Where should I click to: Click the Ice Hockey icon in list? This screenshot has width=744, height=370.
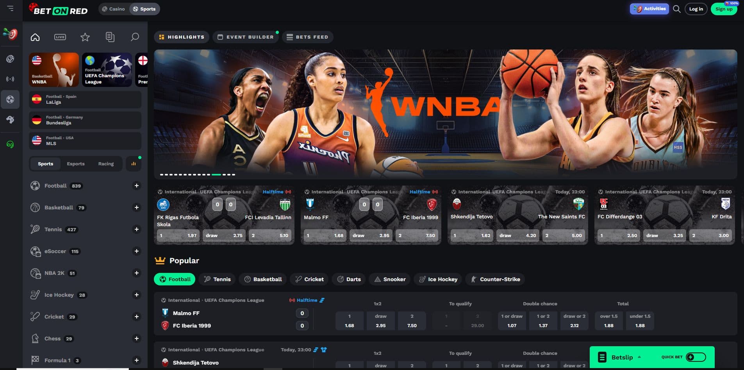click(x=35, y=295)
